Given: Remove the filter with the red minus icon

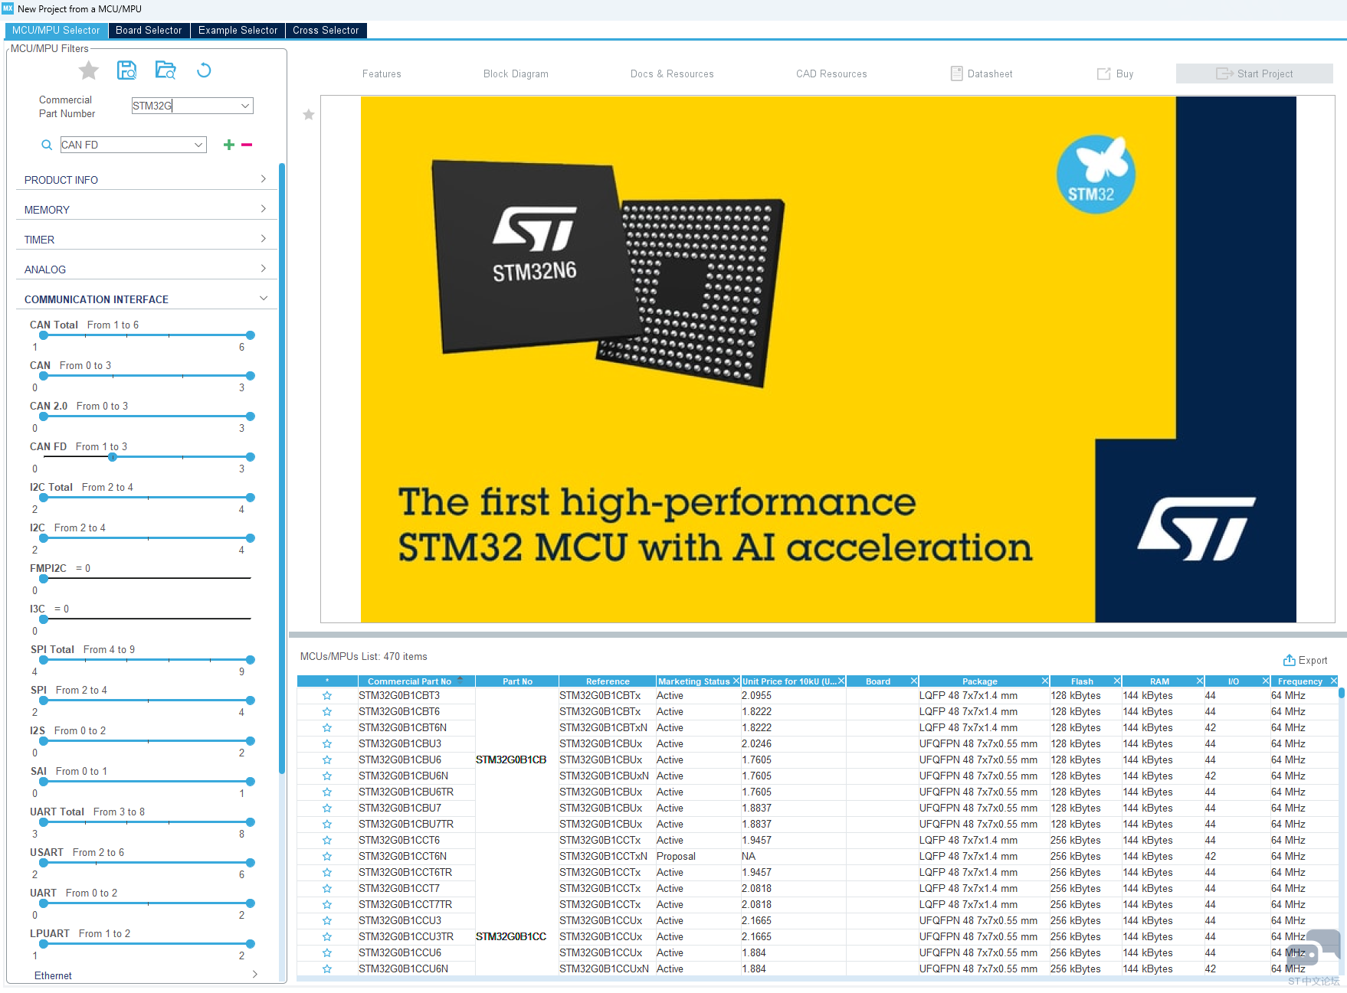Looking at the screenshot, I should point(247,145).
